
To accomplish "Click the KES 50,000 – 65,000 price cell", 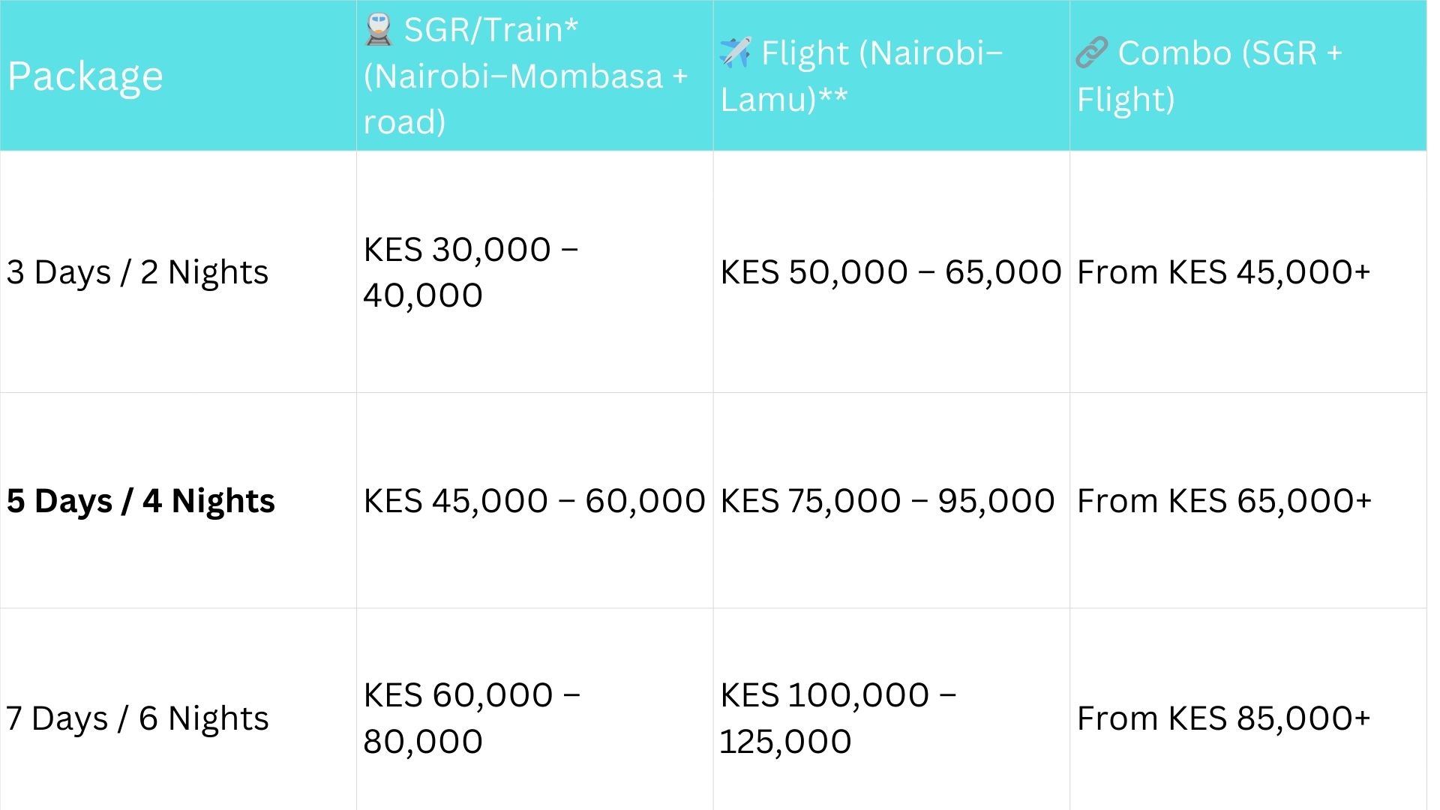I will pos(890,272).
